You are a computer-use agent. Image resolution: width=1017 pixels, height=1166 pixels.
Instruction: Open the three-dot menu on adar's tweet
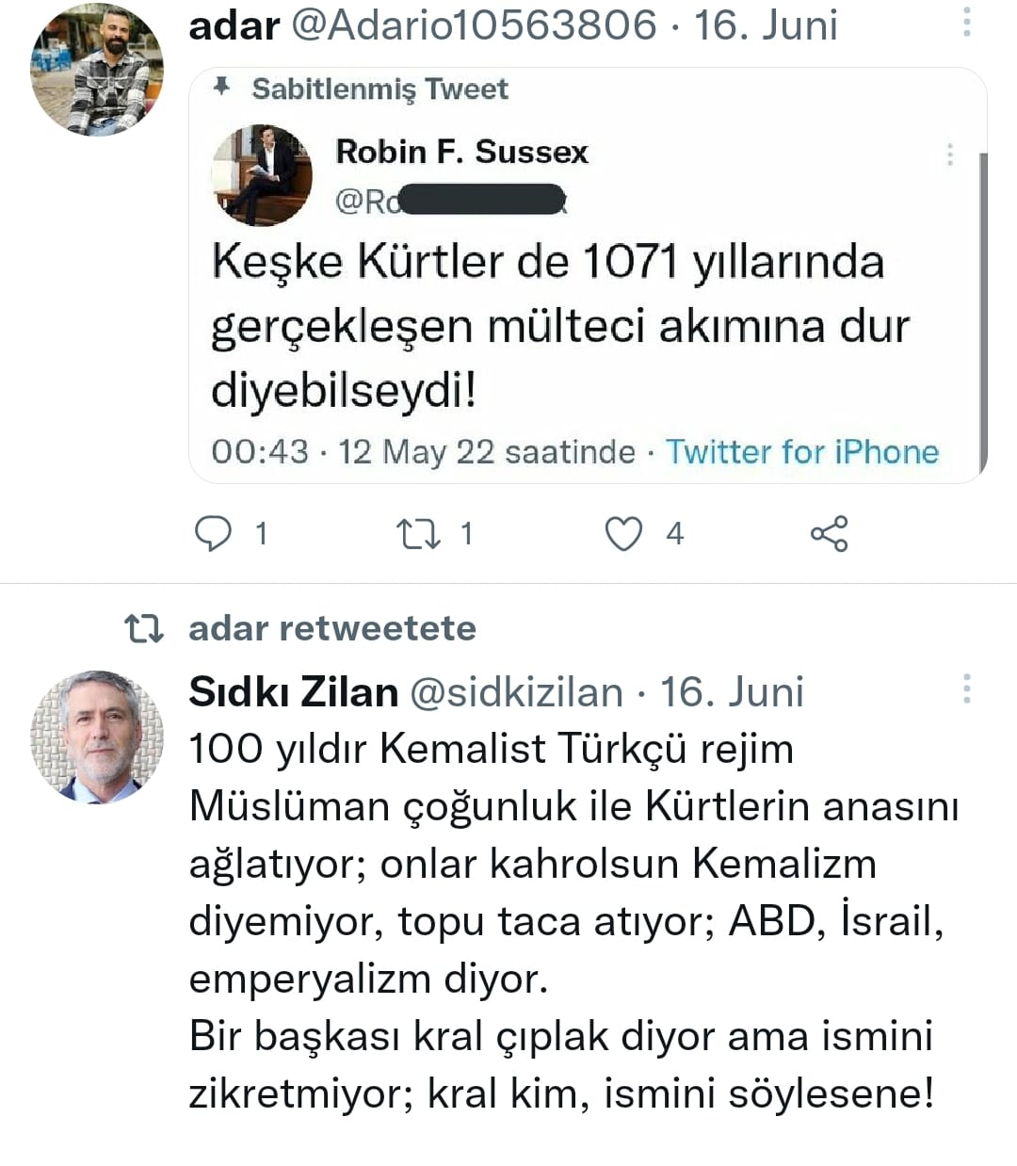966,24
